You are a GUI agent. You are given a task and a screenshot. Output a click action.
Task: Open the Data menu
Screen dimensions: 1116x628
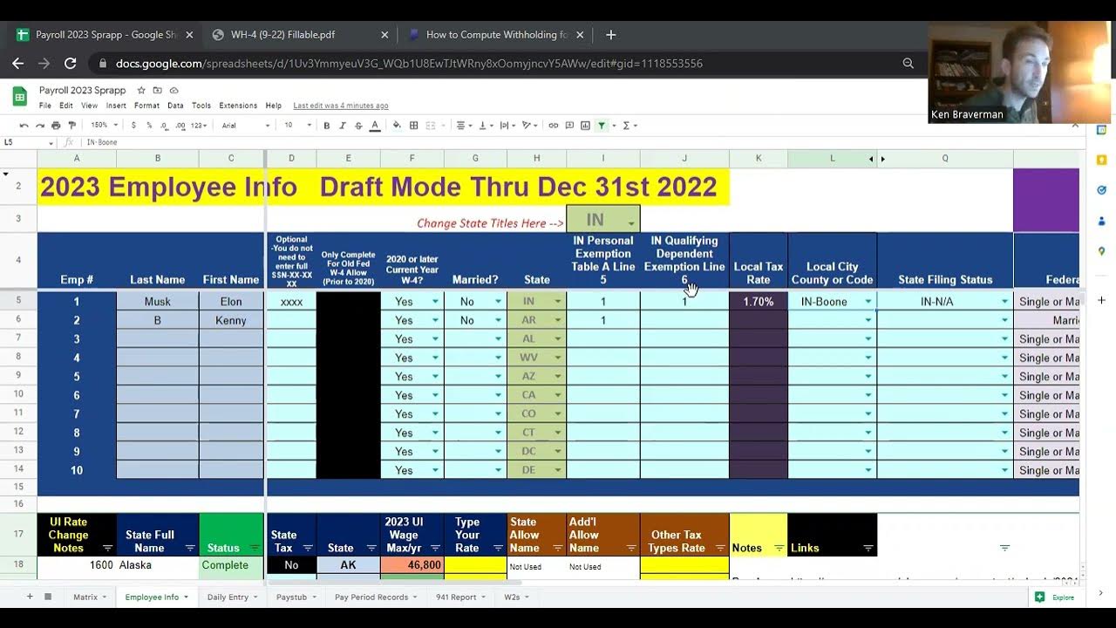pyautogui.click(x=175, y=106)
